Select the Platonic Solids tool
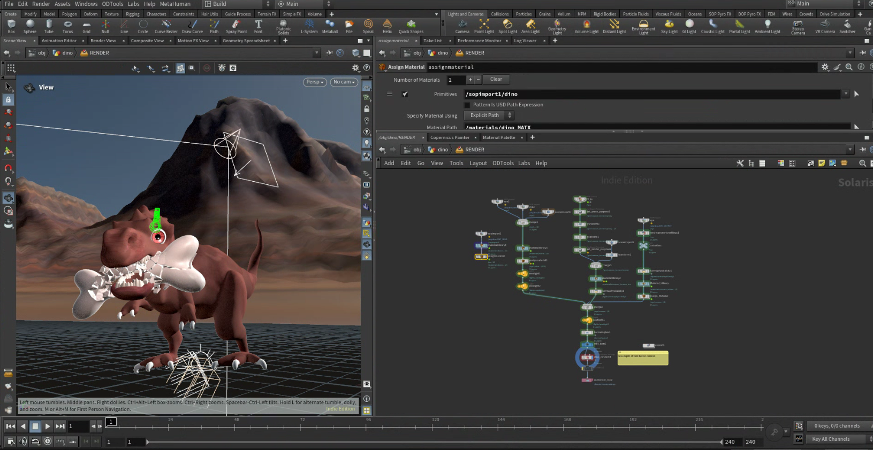Image resolution: width=873 pixels, height=450 pixels. pos(283,27)
